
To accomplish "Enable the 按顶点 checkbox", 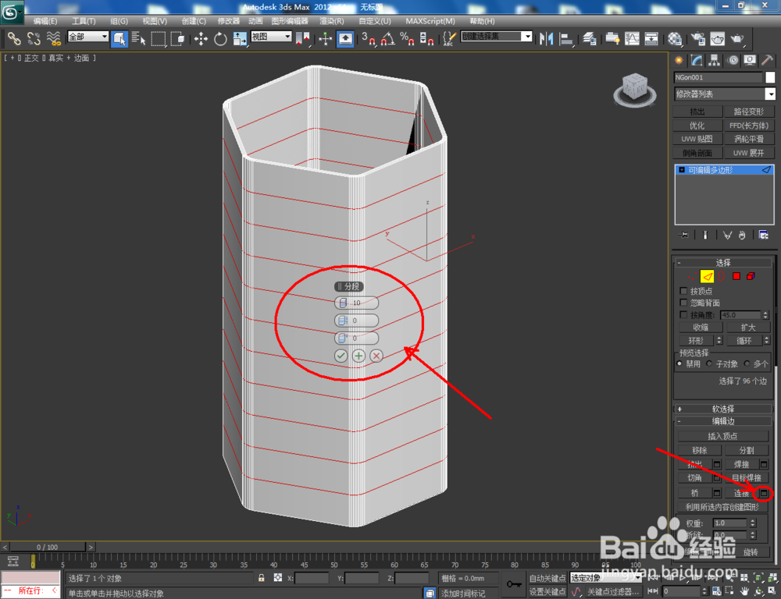I will [x=683, y=291].
